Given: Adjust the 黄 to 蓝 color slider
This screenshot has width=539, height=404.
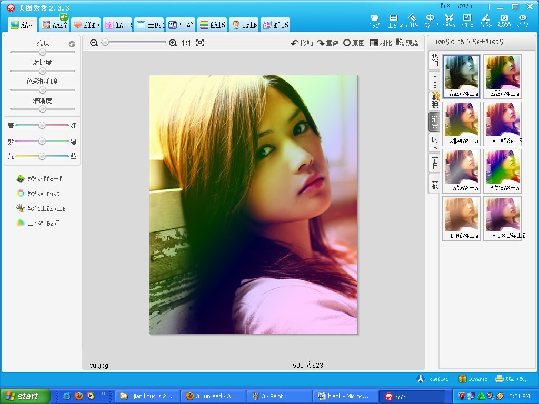Looking at the screenshot, I should 42,156.
